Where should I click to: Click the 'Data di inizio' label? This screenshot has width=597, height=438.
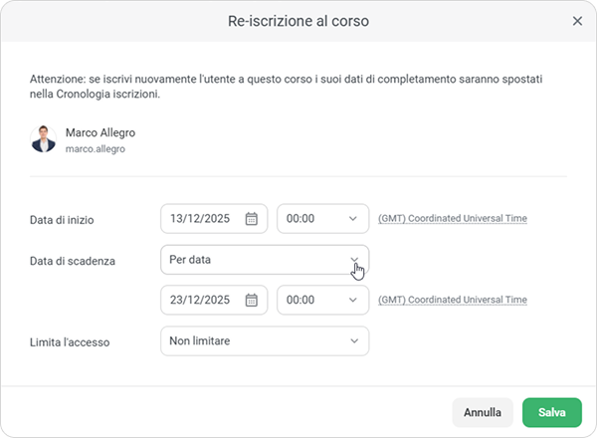point(62,220)
